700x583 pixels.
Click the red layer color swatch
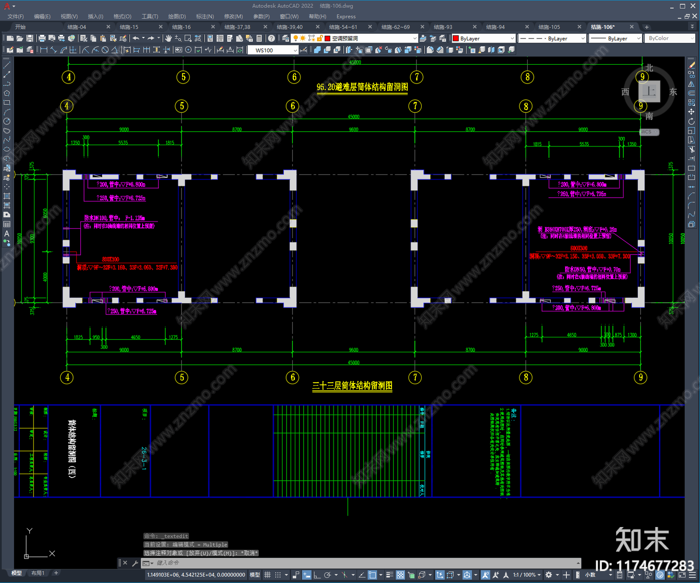click(x=327, y=38)
